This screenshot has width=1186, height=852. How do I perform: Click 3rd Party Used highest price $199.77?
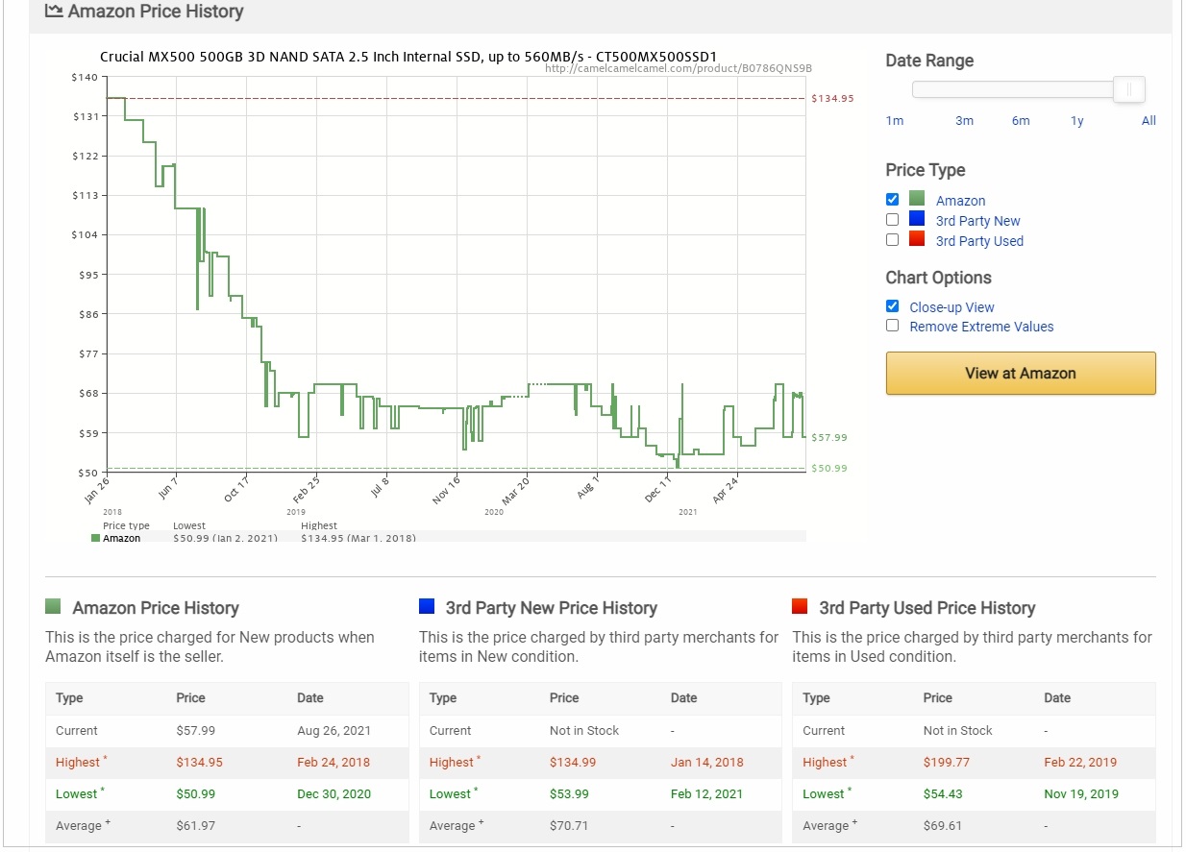point(947,762)
